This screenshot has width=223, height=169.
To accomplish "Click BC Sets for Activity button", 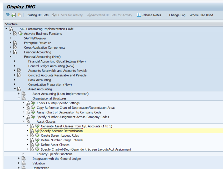I will 67,15.
